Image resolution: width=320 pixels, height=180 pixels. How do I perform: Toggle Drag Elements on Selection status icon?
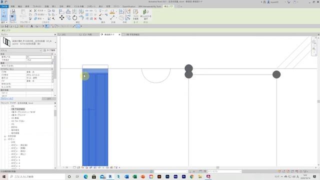pyautogui.click(x=296, y=171)
